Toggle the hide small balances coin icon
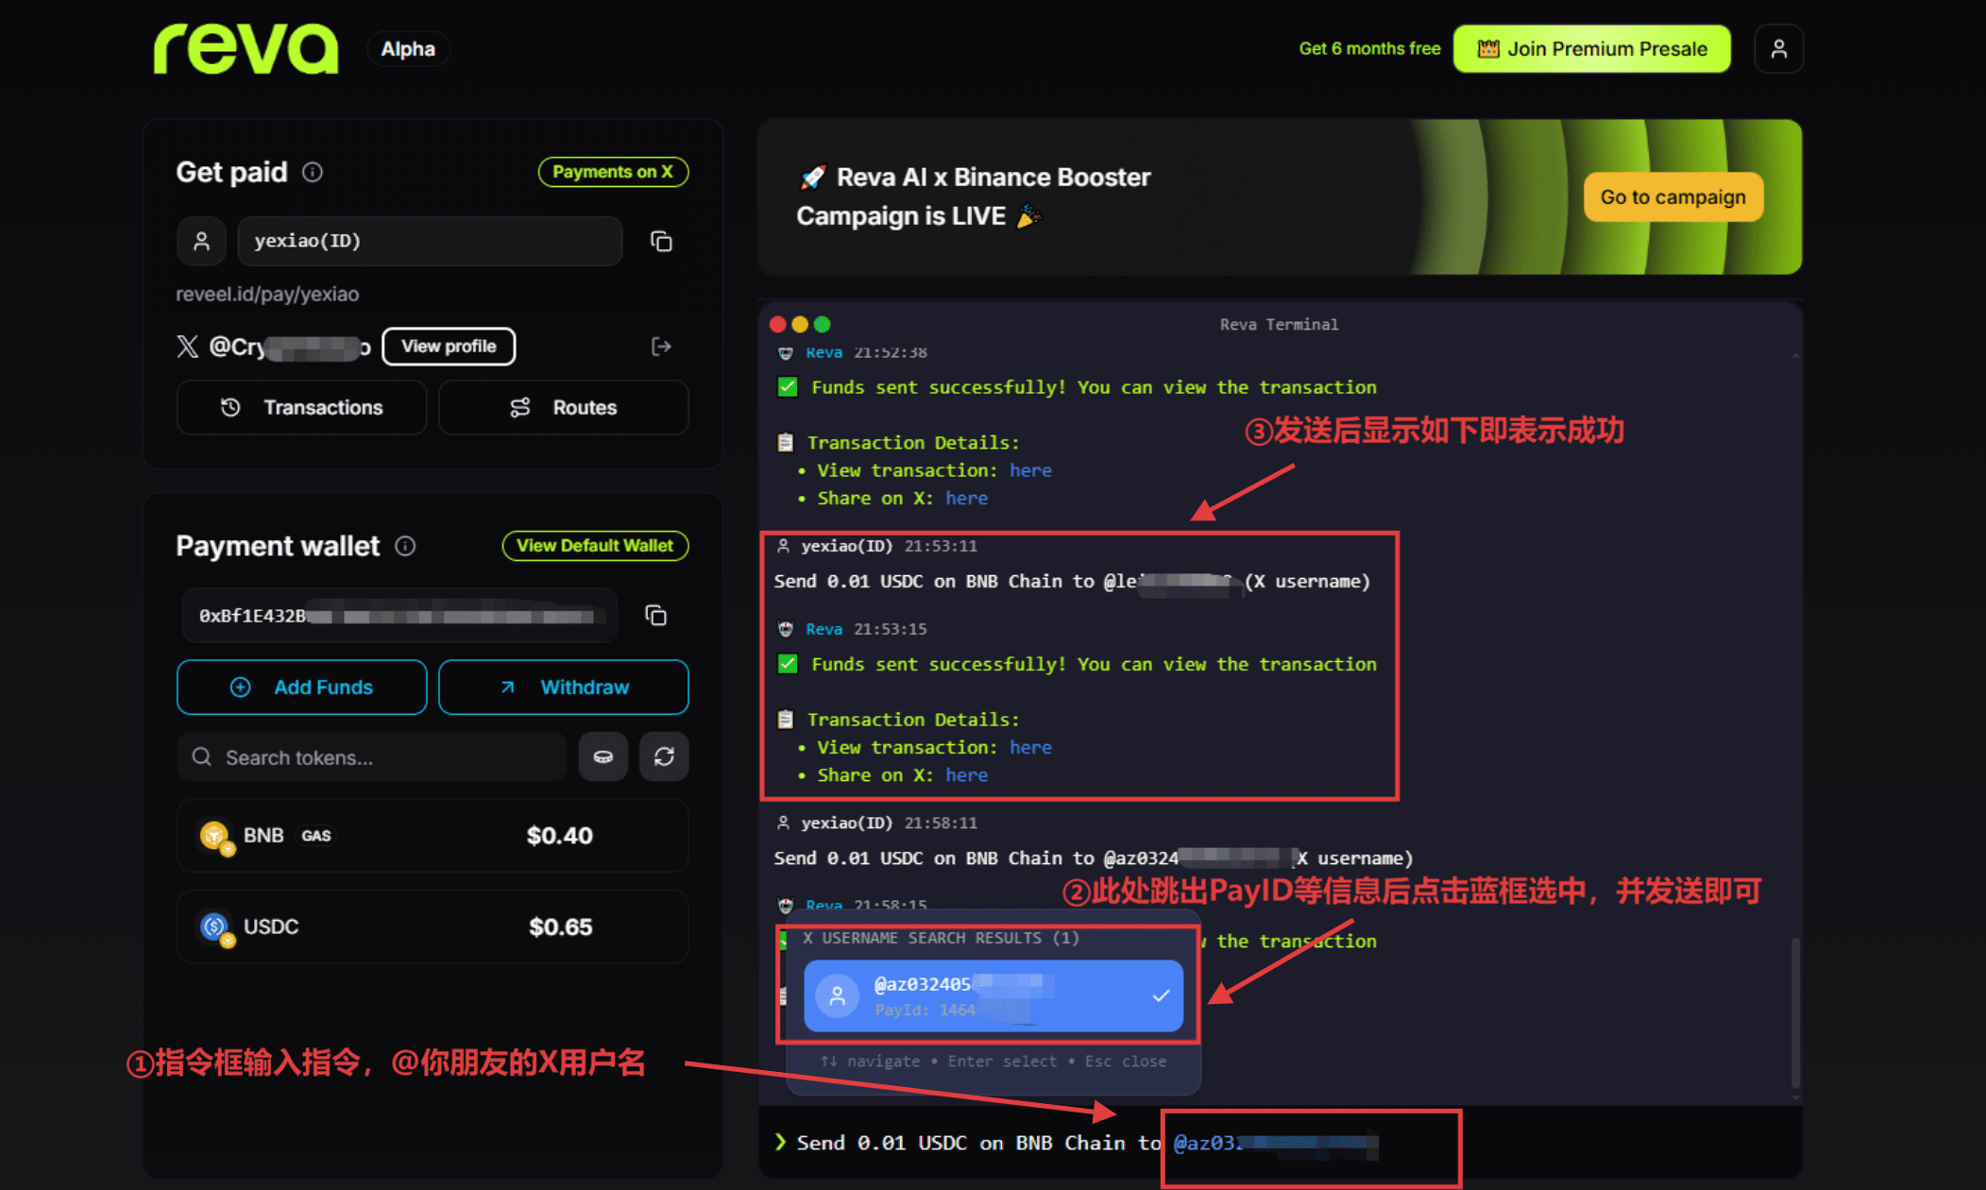The image size is (1986, 1190). 603,756
